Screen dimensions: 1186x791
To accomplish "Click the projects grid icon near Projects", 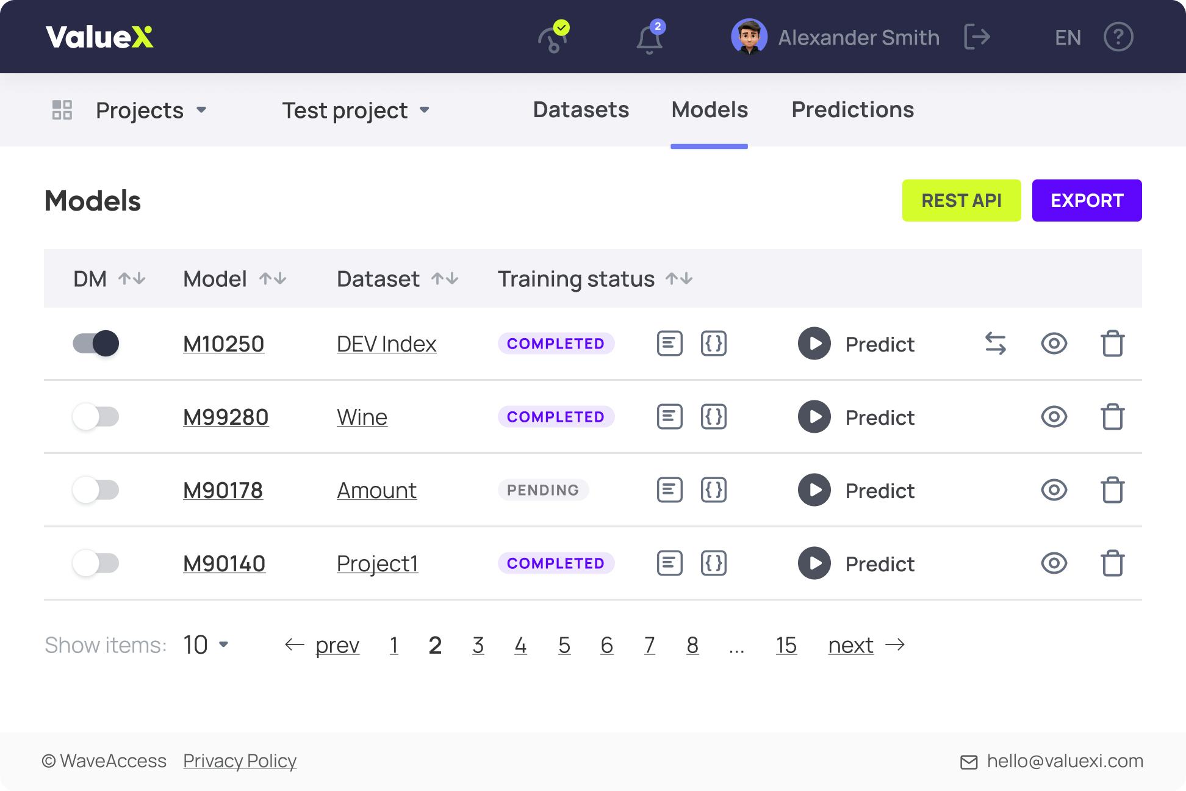I will 61,110.
